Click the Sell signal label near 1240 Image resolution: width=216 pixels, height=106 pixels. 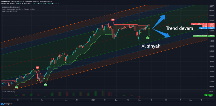point(37,67)
